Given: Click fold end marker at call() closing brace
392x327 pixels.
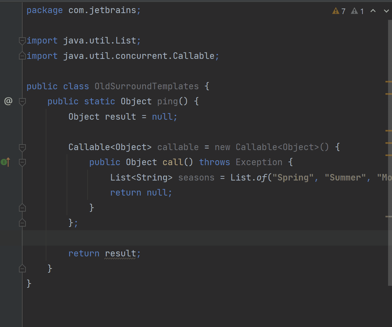Looking at the screenshot, I should pyautogui.click(x=22, y=208).
